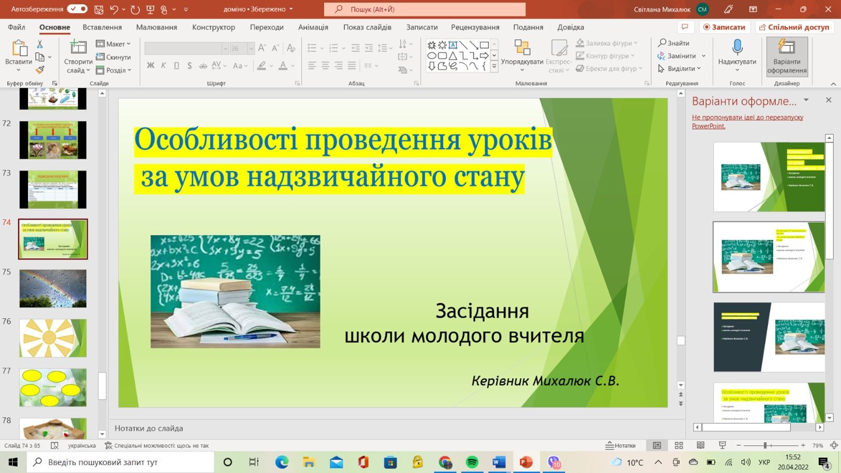Expand the Section dropdown
This screenshot has height=473, width=841.
(113, 70)
